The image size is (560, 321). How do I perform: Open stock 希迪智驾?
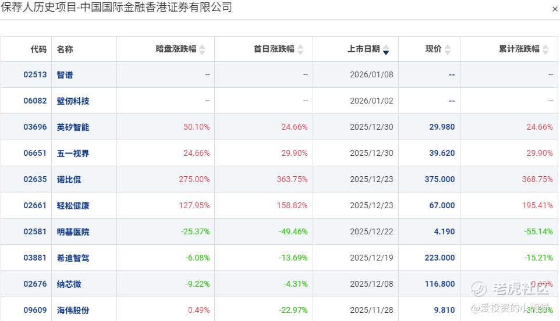pos(73,258)
